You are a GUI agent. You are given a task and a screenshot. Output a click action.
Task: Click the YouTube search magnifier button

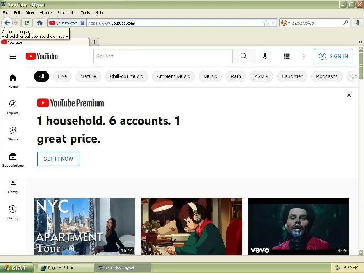(244, 56)
